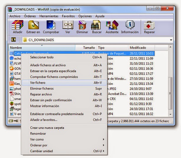Click the key password icon in status bar

pos(16,121)
